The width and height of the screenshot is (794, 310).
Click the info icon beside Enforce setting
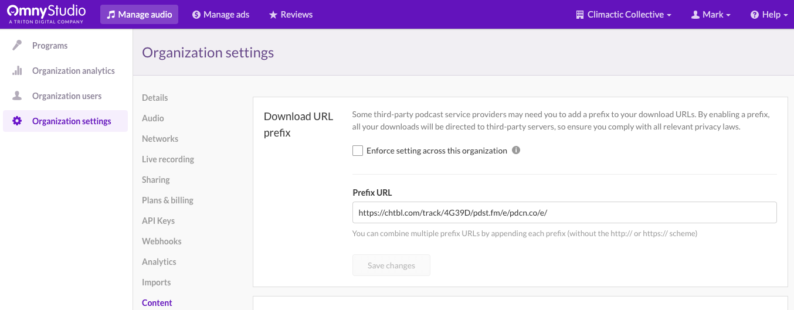pos(516,150)
